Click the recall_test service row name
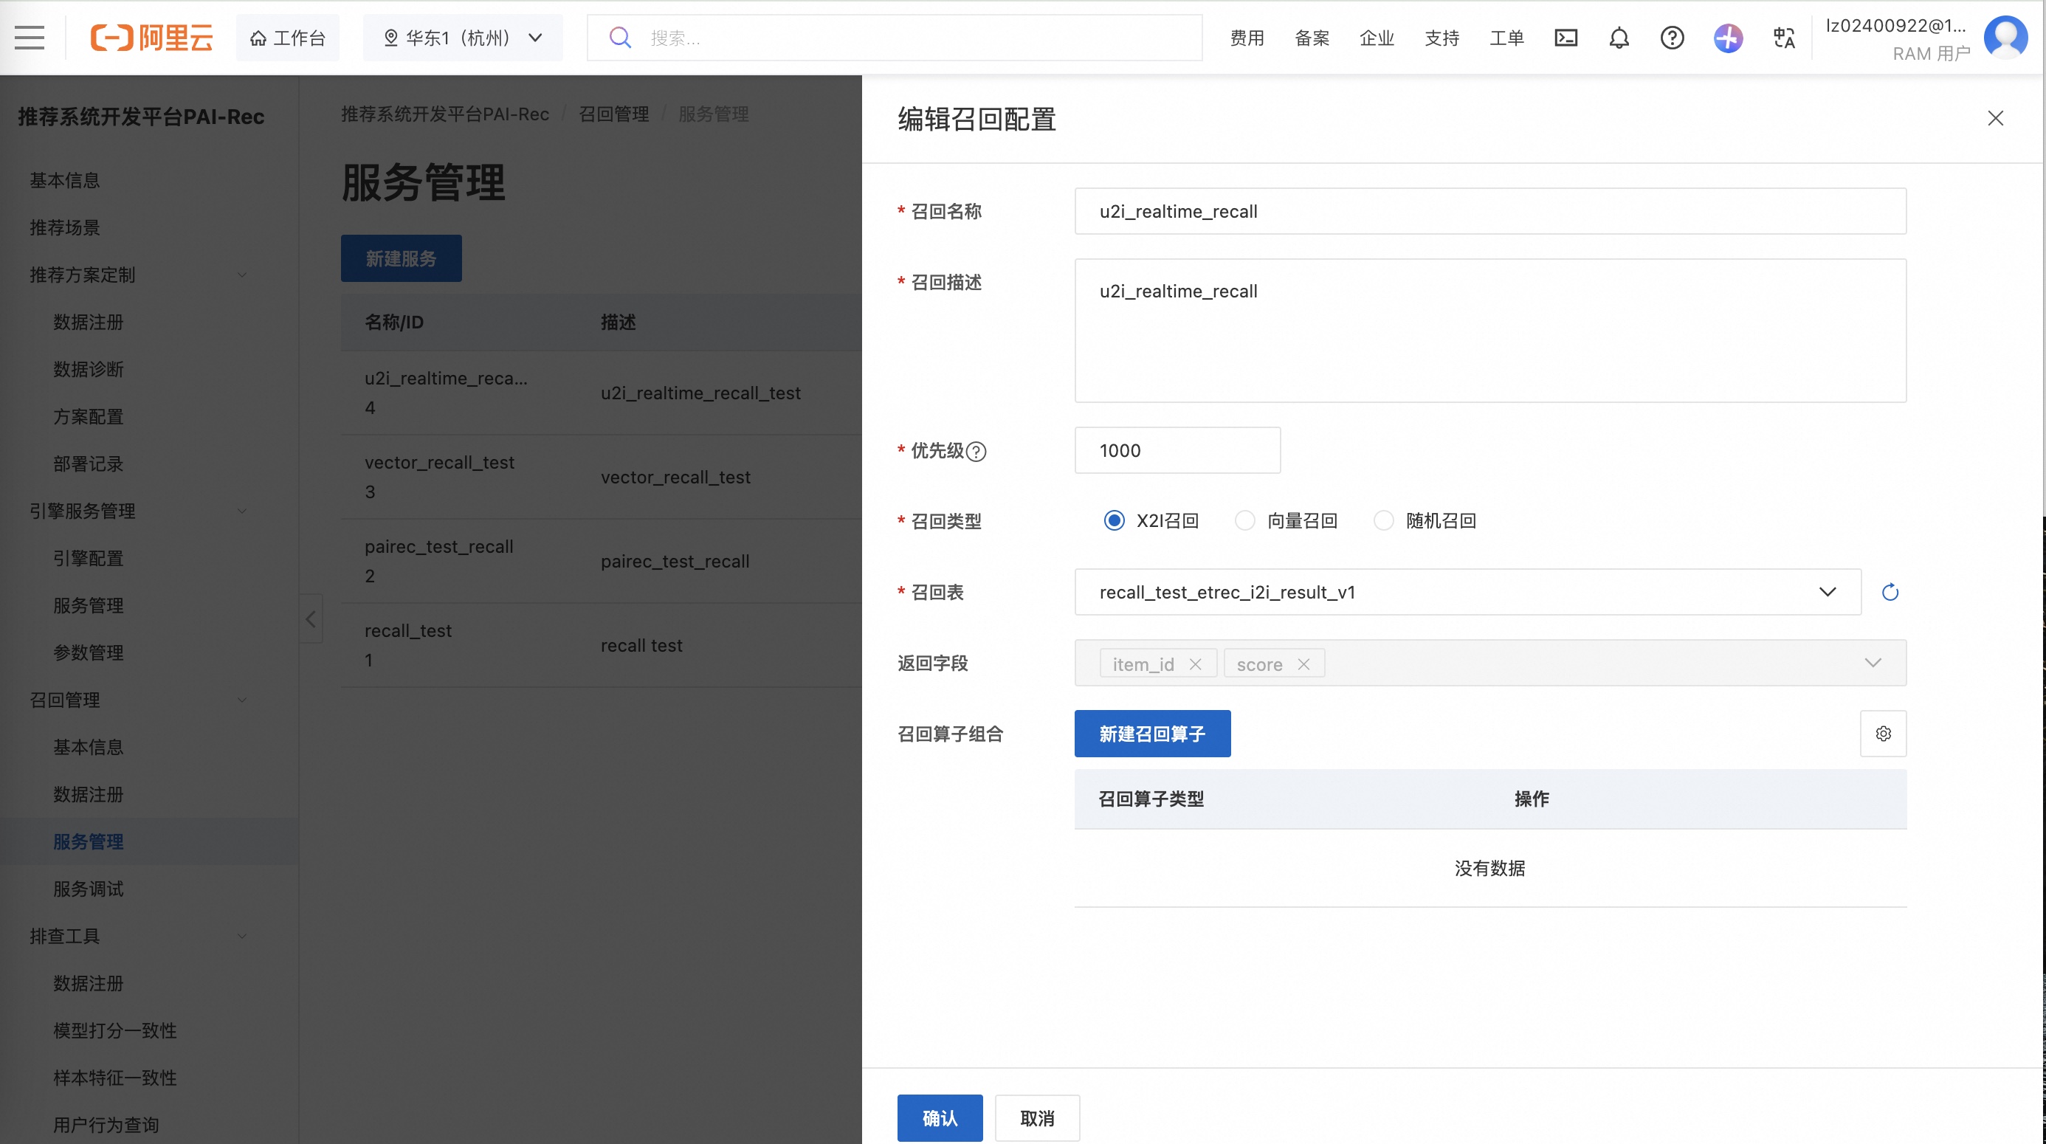The height and width of the screenshot is (1144, 2046). tap(408, 631)
